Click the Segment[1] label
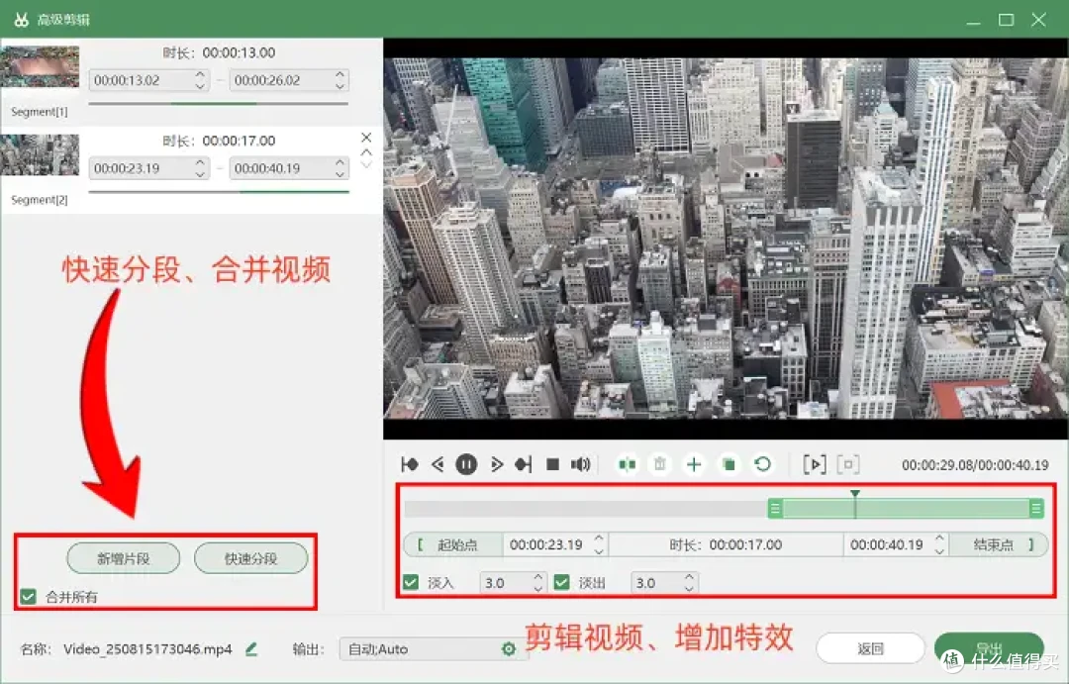This screenshot has width=1069, height=684. (39, 111)
